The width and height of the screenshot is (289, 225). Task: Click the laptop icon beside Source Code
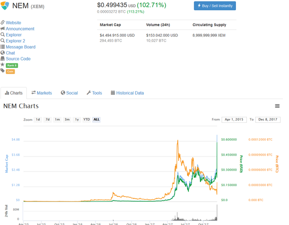(x=2, y=59)
